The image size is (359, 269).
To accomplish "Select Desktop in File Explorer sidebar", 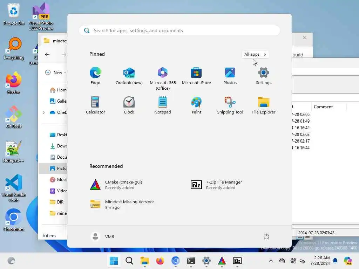I will pyautogui.click(x=58, y=135).
